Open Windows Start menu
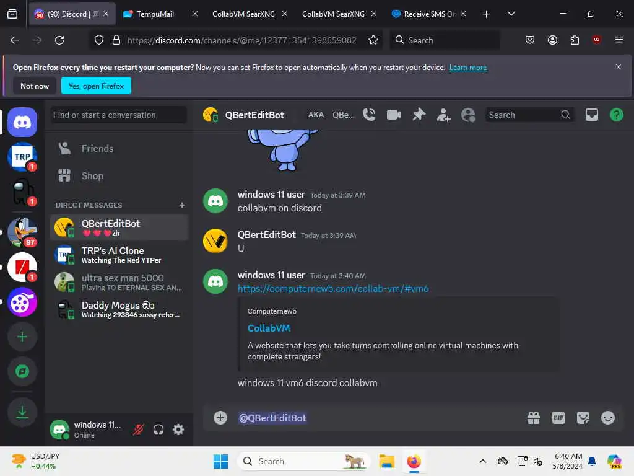This screenshot has width=634, height=476. (x=221, y=461)
